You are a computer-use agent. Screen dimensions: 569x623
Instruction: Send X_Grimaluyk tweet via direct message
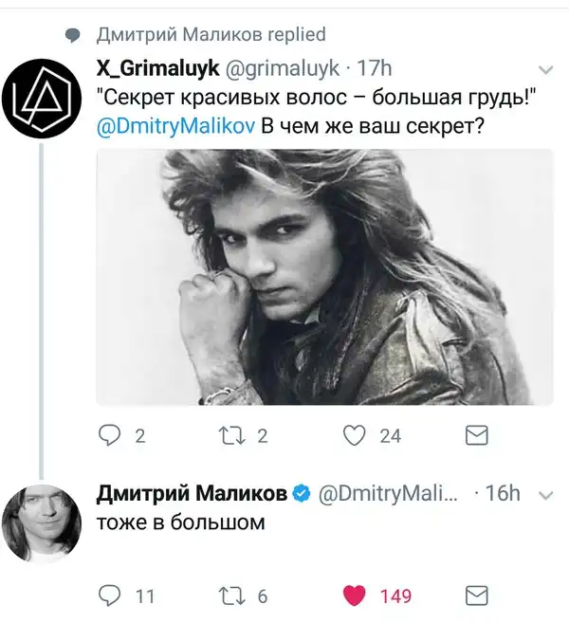tap(477, 435)
